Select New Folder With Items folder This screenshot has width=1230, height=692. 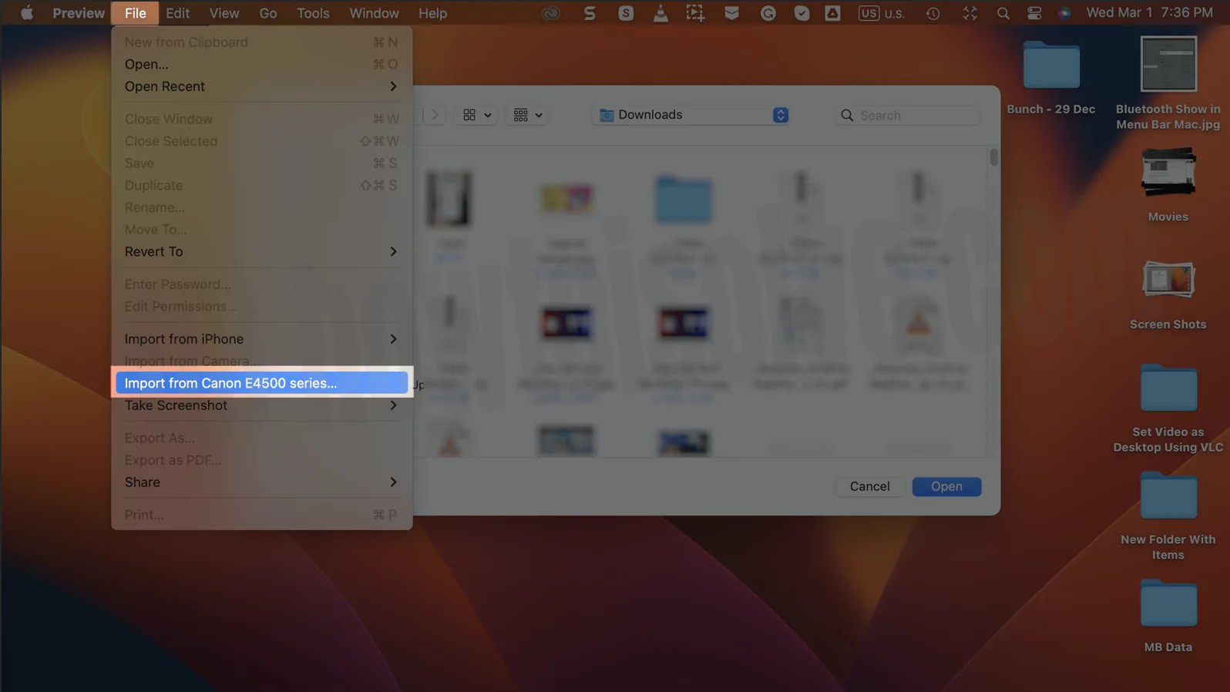pos(1168,516)
